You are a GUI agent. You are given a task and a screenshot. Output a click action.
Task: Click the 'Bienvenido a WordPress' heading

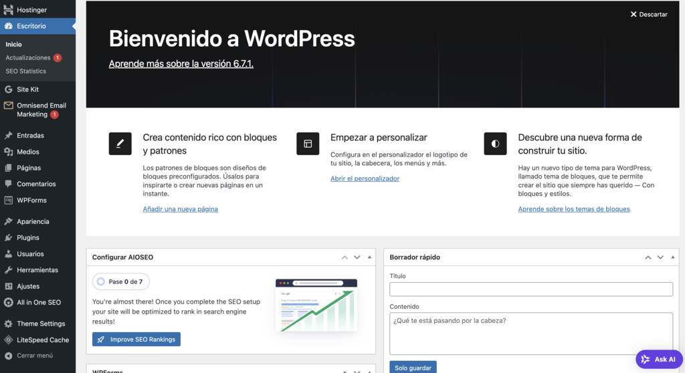coord(231,38)
